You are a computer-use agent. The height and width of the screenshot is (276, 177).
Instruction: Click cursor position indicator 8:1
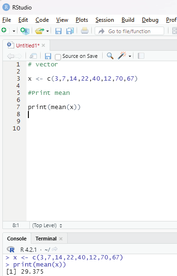pos(16,225)
